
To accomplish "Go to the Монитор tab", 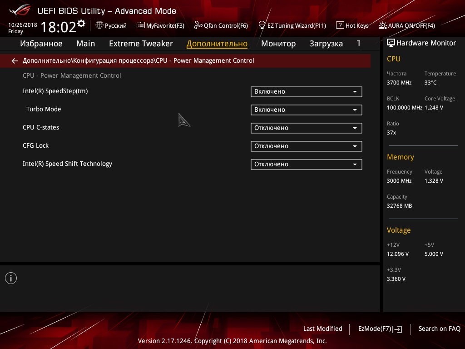I will point(278,44).
